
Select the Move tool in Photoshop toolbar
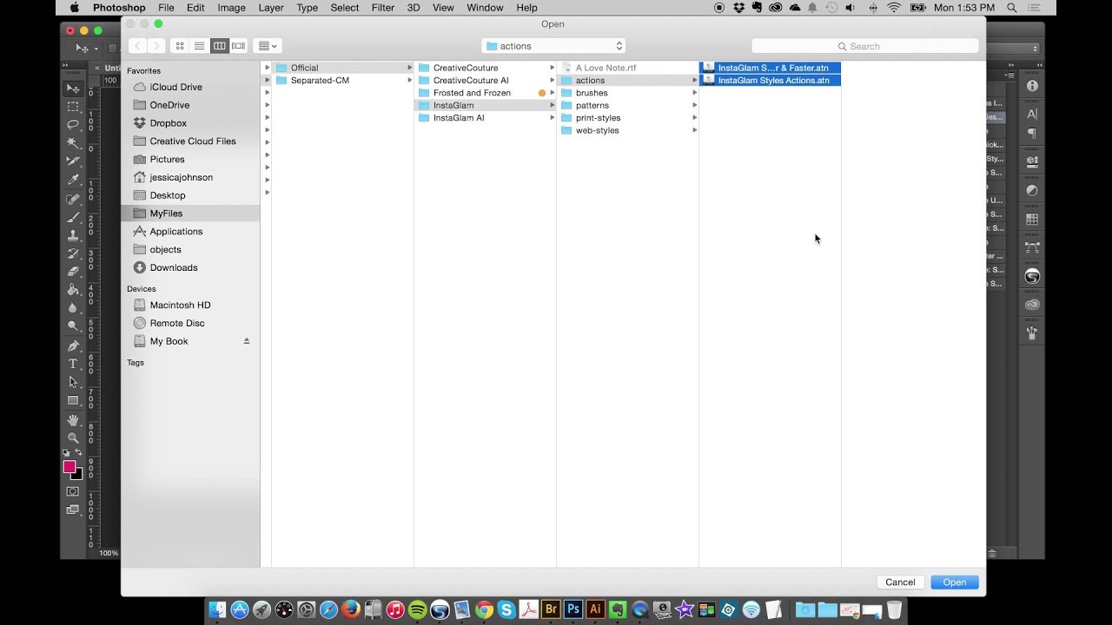73,89
